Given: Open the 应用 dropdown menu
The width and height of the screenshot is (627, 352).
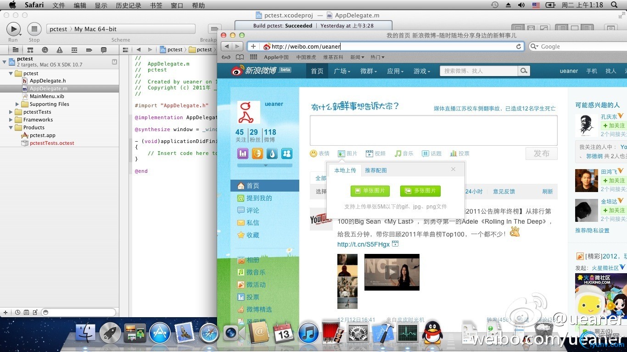Looking at the screenshot, I should tap(395, 71).
